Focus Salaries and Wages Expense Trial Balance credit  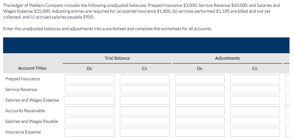(x=145, y=100)
